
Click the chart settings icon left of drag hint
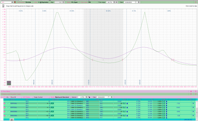coord(3,6)
